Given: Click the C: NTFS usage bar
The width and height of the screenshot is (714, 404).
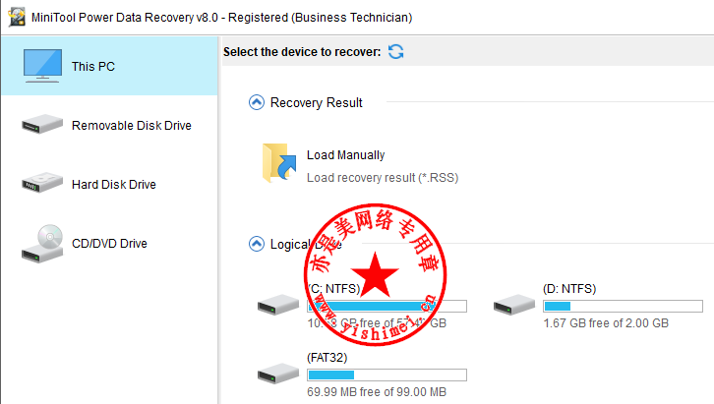Looking at the screenshot, I should click(x=387, y=306).
